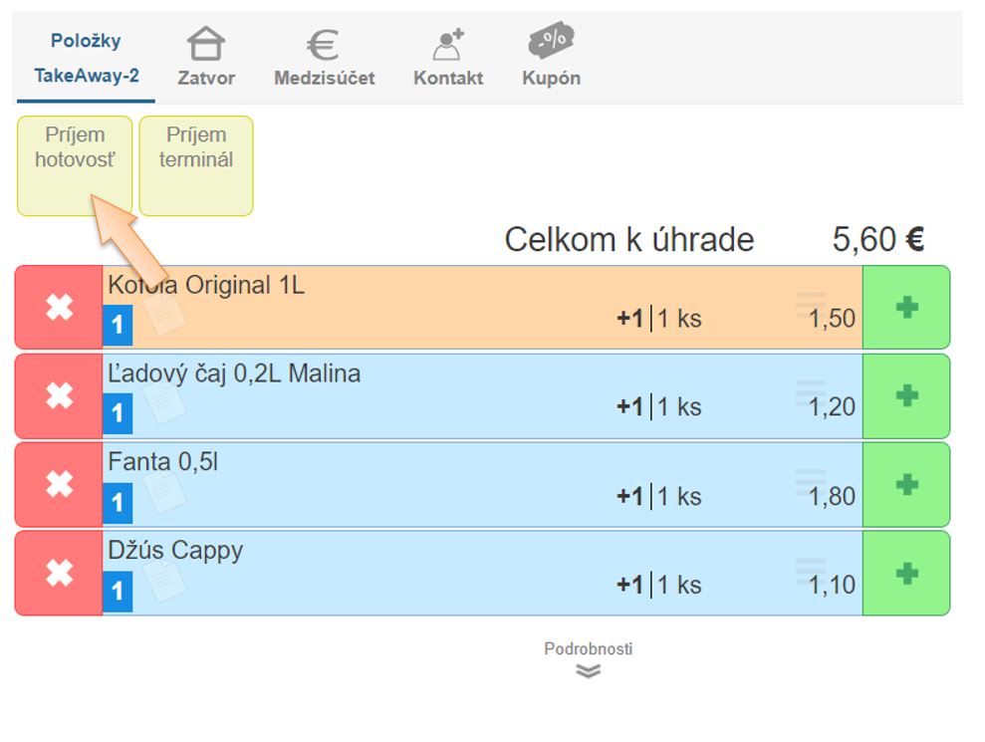Increase Ľadový čaj Malina quantity with plus
The width and height of the screenshot is (985, 742).
click(905, 396)
